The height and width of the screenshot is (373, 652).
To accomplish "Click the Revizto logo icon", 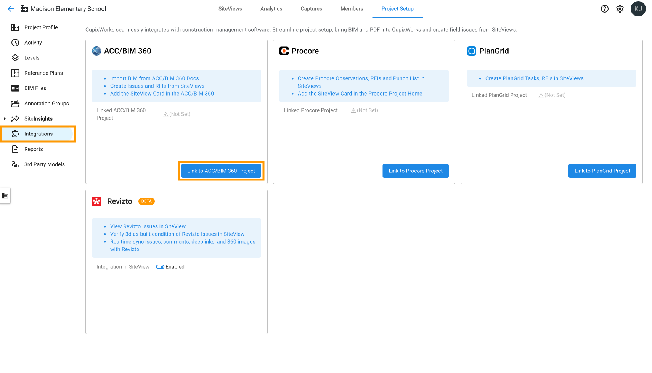I will coord(96,201).
